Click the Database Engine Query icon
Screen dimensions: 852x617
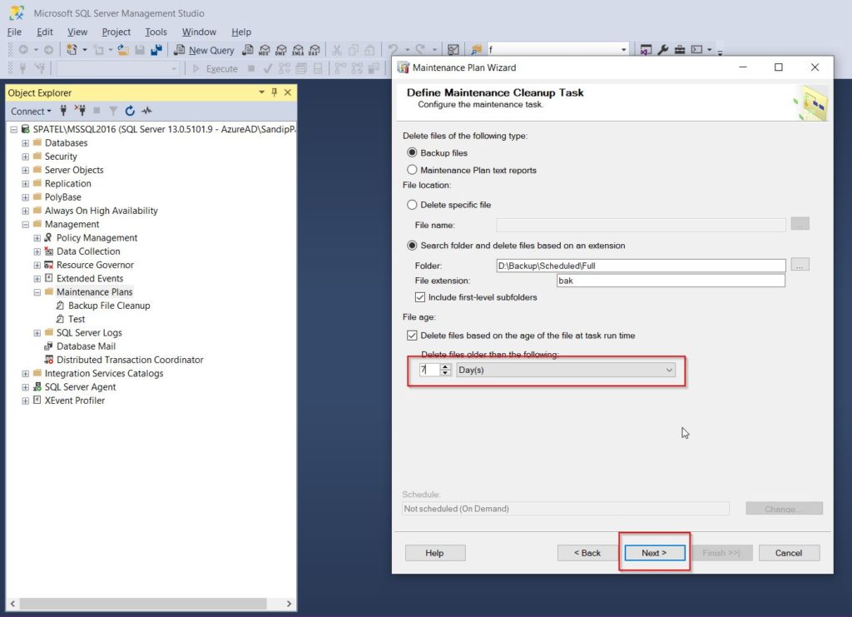pos(248,50)
